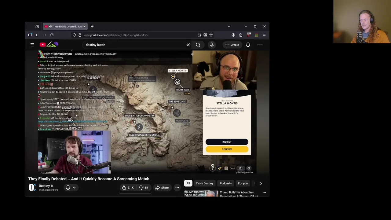The height and width of the screenshot is (220, 391).
Task: Open the extensions puzzle icon
Action: pos(241,35)
